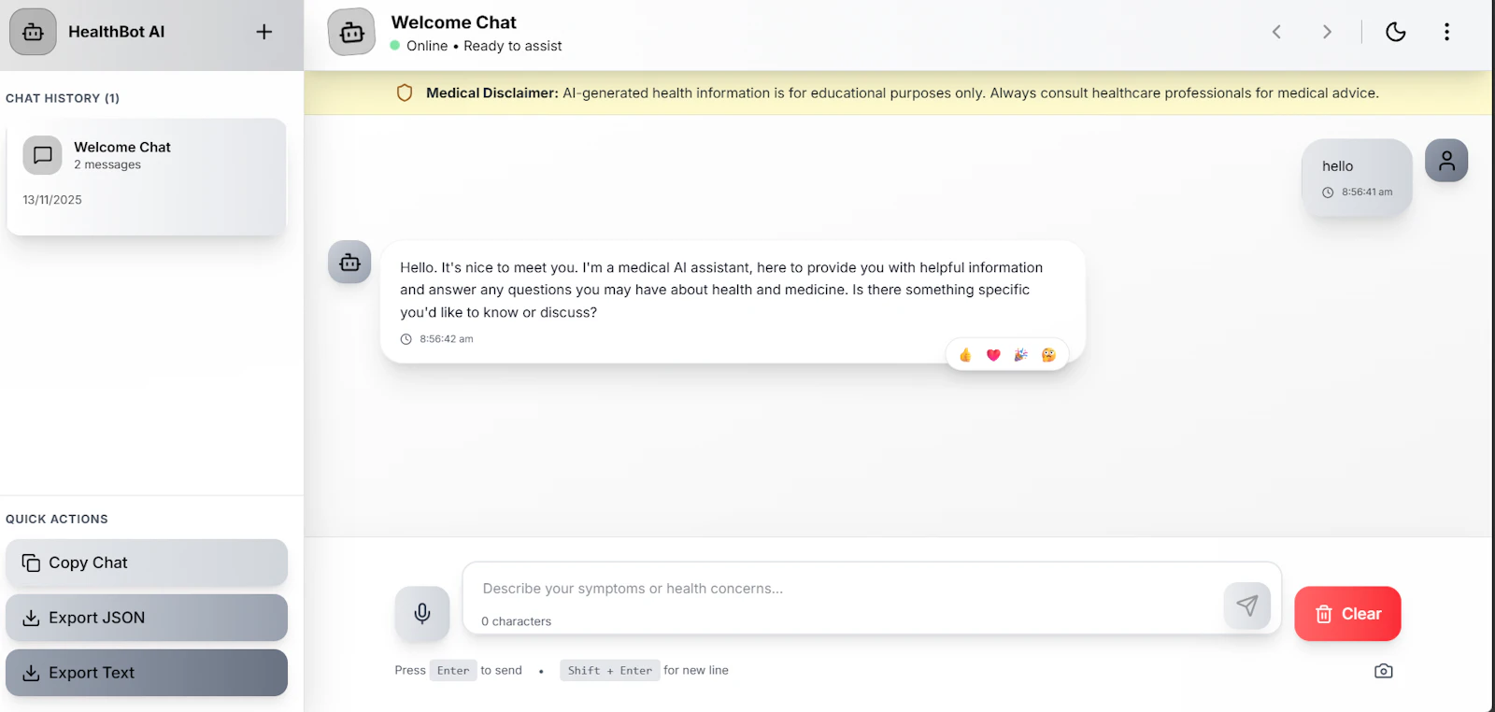Send message with paper plane button

1247,605
